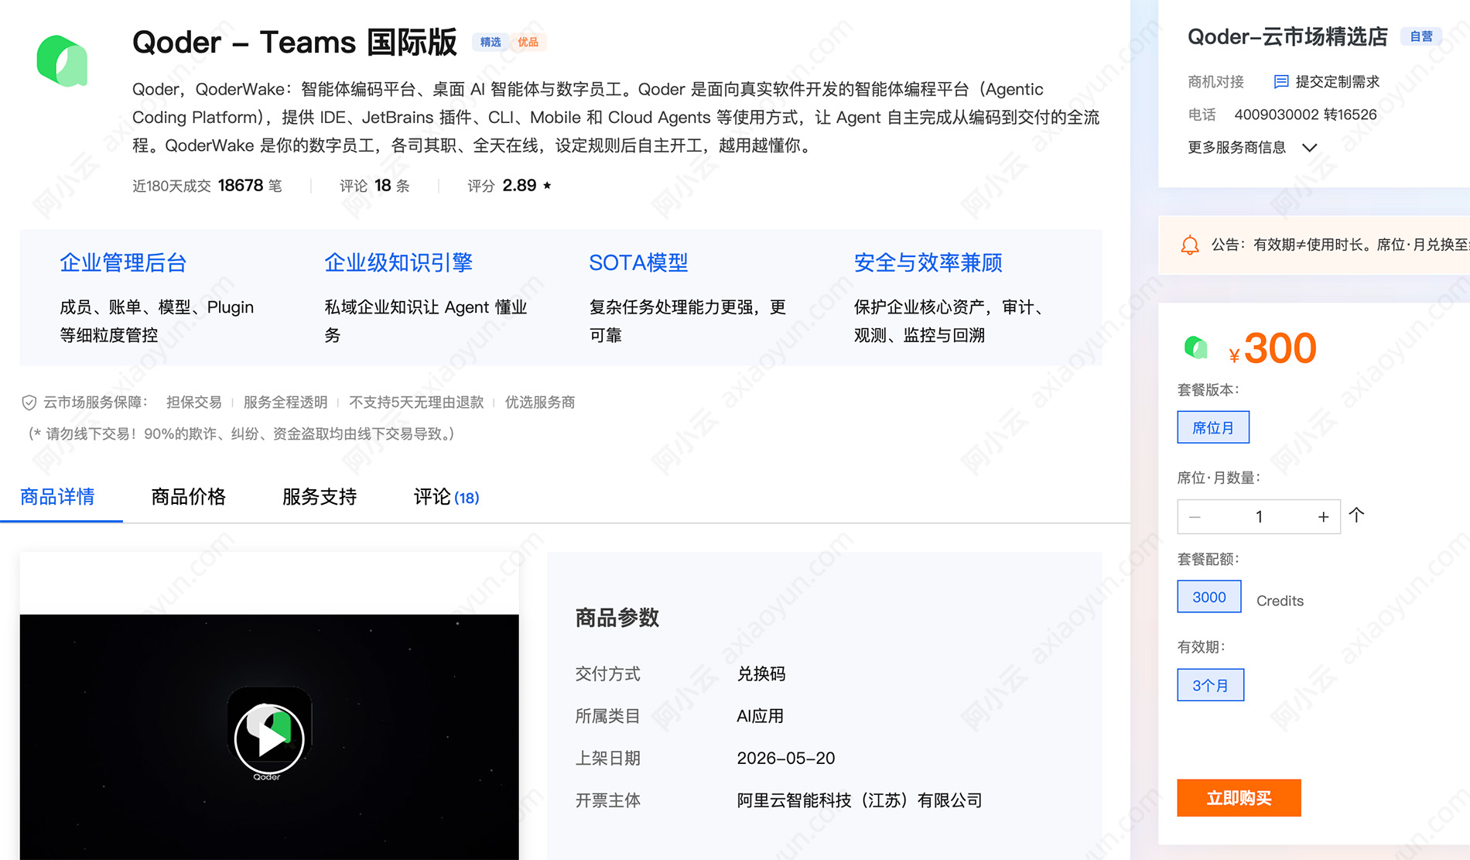
Task: Click the 优品 badge next to title
Action: point(528,42)
